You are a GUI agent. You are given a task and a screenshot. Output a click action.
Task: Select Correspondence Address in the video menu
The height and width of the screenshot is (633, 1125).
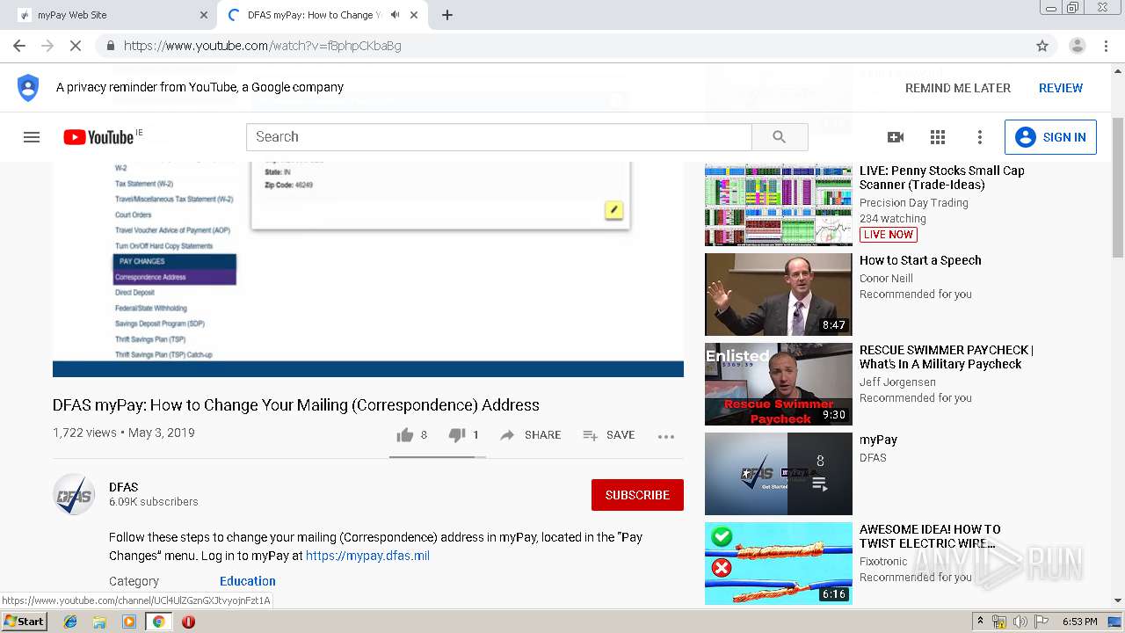(175, 277)
